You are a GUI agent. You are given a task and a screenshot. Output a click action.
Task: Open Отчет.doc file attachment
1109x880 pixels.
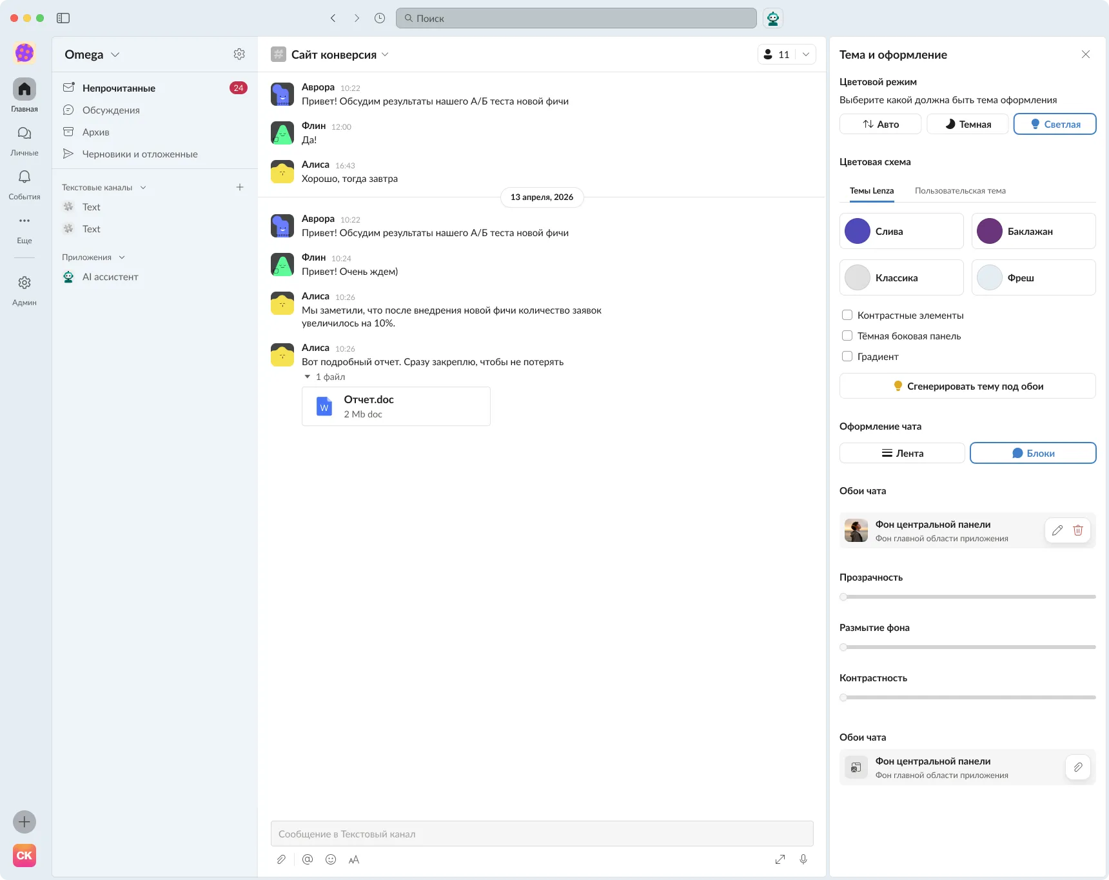click(396, 406)
